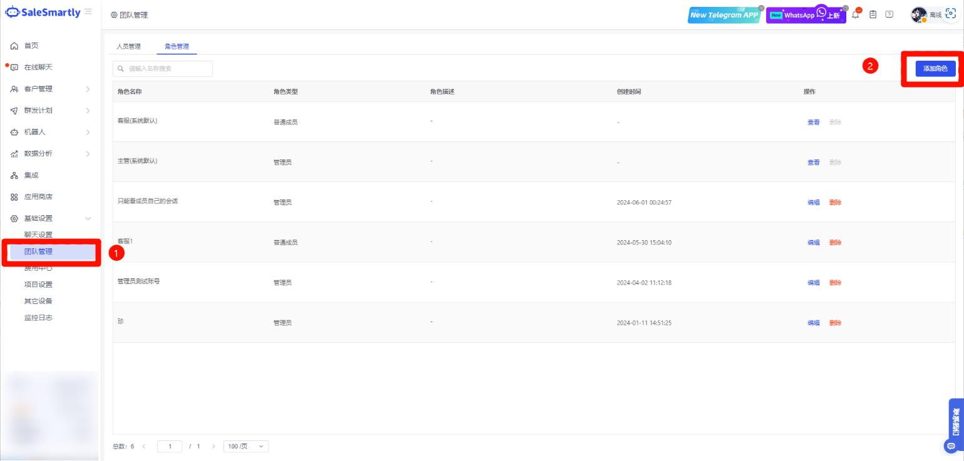Go to the previous page of roles
The image size is (964, 461).
pyautogui.click(x=144, y=447)
